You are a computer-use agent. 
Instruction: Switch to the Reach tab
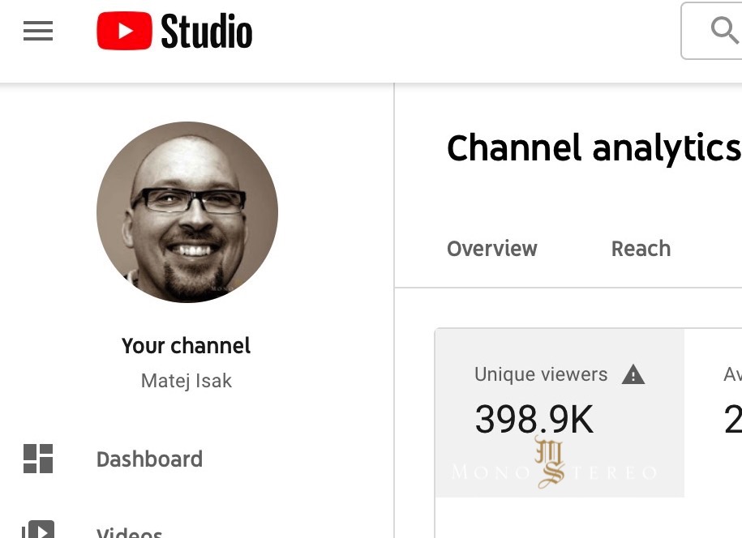(641, 249)
